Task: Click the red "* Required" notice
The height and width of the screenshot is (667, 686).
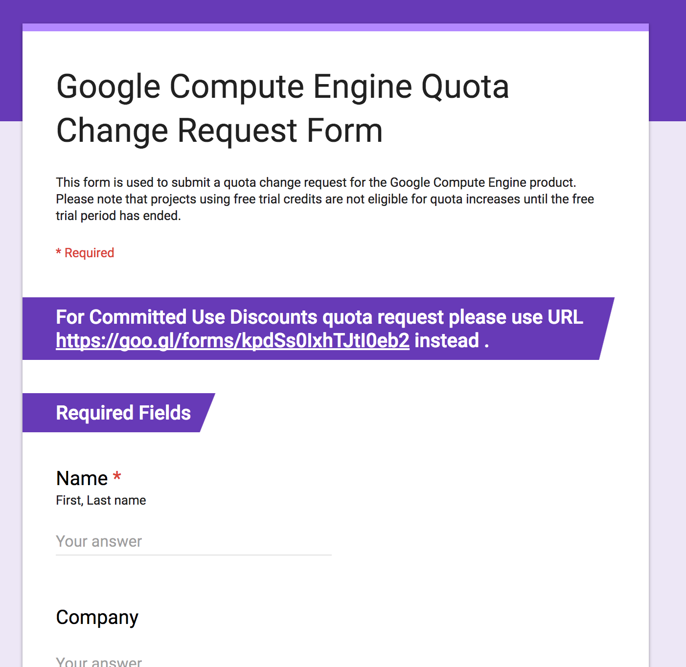Action: [x=85, y=253]
